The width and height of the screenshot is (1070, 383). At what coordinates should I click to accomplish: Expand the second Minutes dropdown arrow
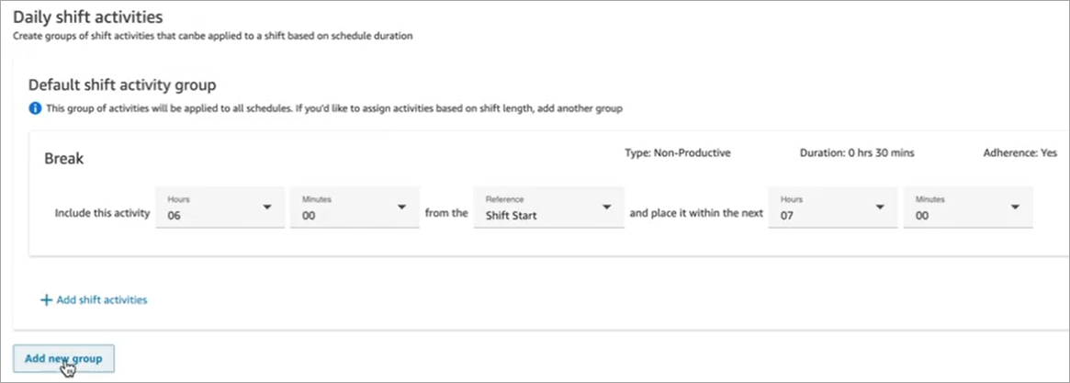tap(1015, 207)
